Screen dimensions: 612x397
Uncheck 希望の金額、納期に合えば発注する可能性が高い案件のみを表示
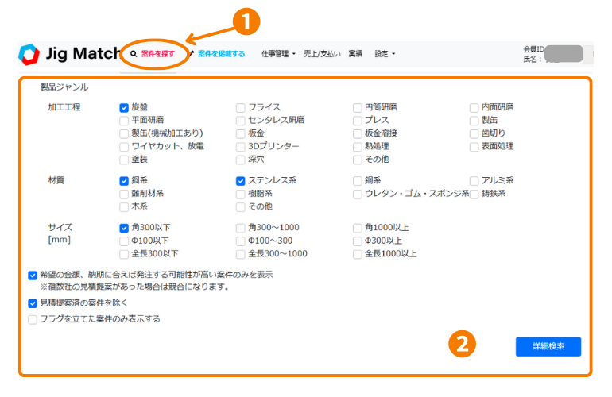(33, 276)
